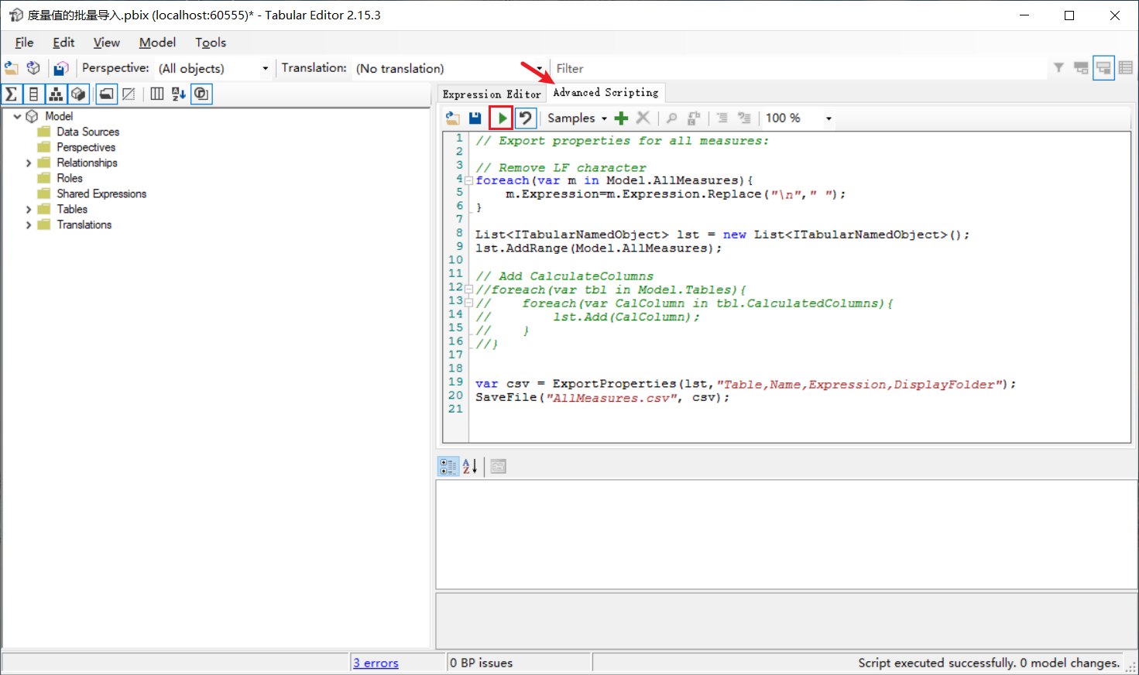Click the funnel filter icon

coord(1058,68)
